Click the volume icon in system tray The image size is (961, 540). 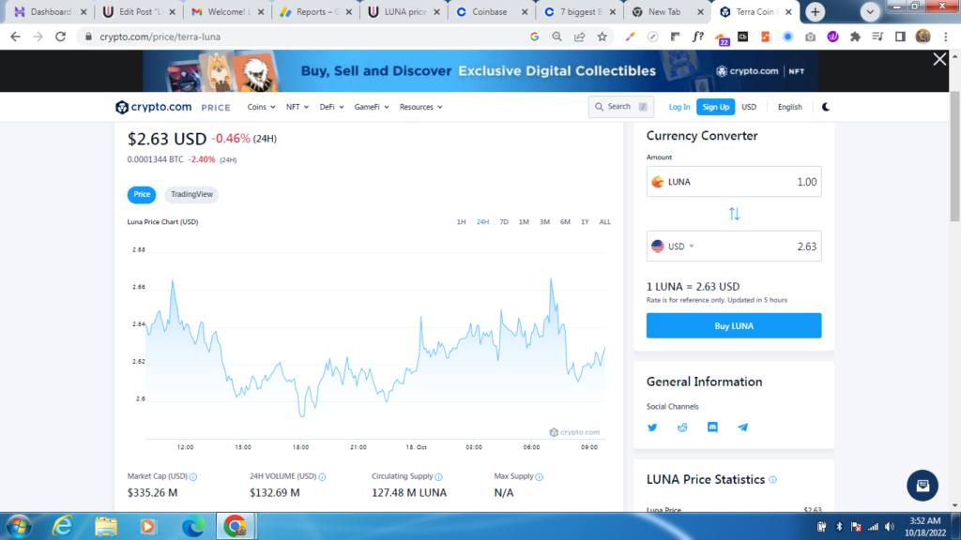[890, 527]
